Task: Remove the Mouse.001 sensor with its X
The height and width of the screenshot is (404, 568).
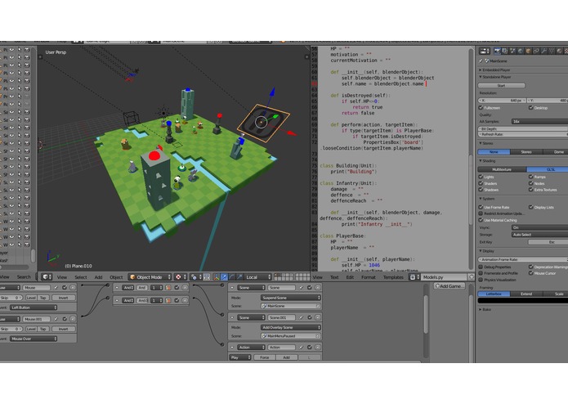Action: (73, 319)
